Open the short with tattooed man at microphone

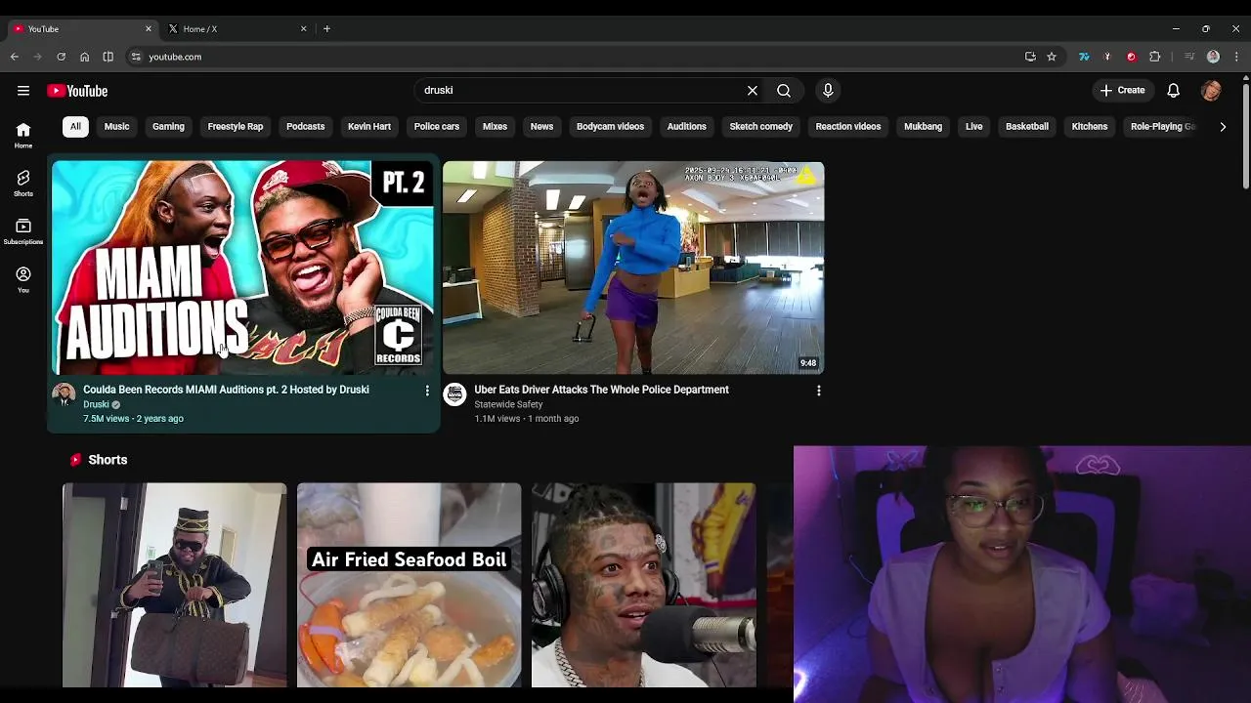pos(644,585)
